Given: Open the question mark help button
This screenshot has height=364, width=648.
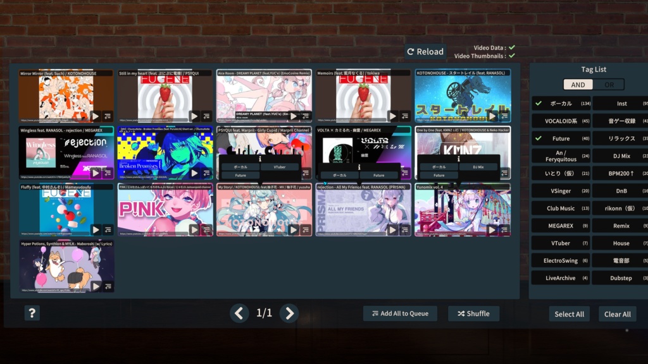Looking at the screenshot, I should [x=32, y=313].
